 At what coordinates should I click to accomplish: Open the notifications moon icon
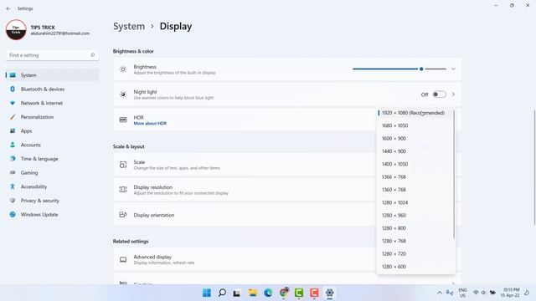(527, 293)
